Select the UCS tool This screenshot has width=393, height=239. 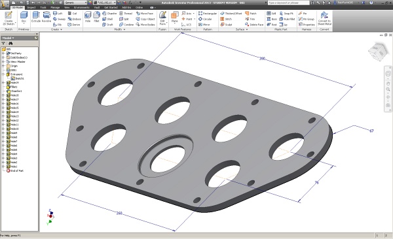187,25
